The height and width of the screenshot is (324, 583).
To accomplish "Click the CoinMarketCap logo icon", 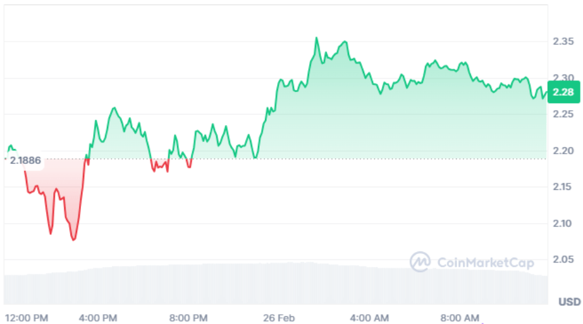I will 420,262.
